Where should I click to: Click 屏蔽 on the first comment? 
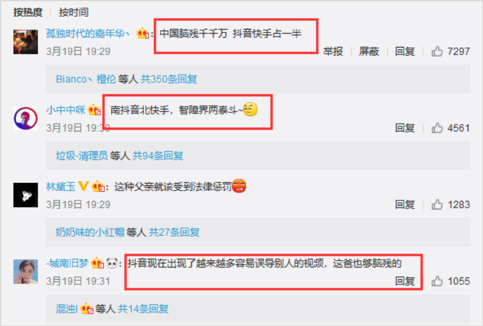coord(369,51)
